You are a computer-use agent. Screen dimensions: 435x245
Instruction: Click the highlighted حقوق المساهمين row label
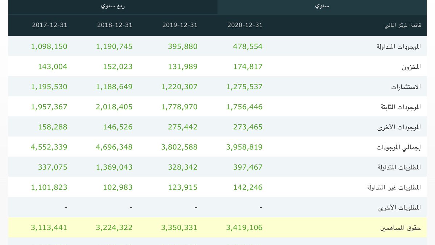pos(401,228)
